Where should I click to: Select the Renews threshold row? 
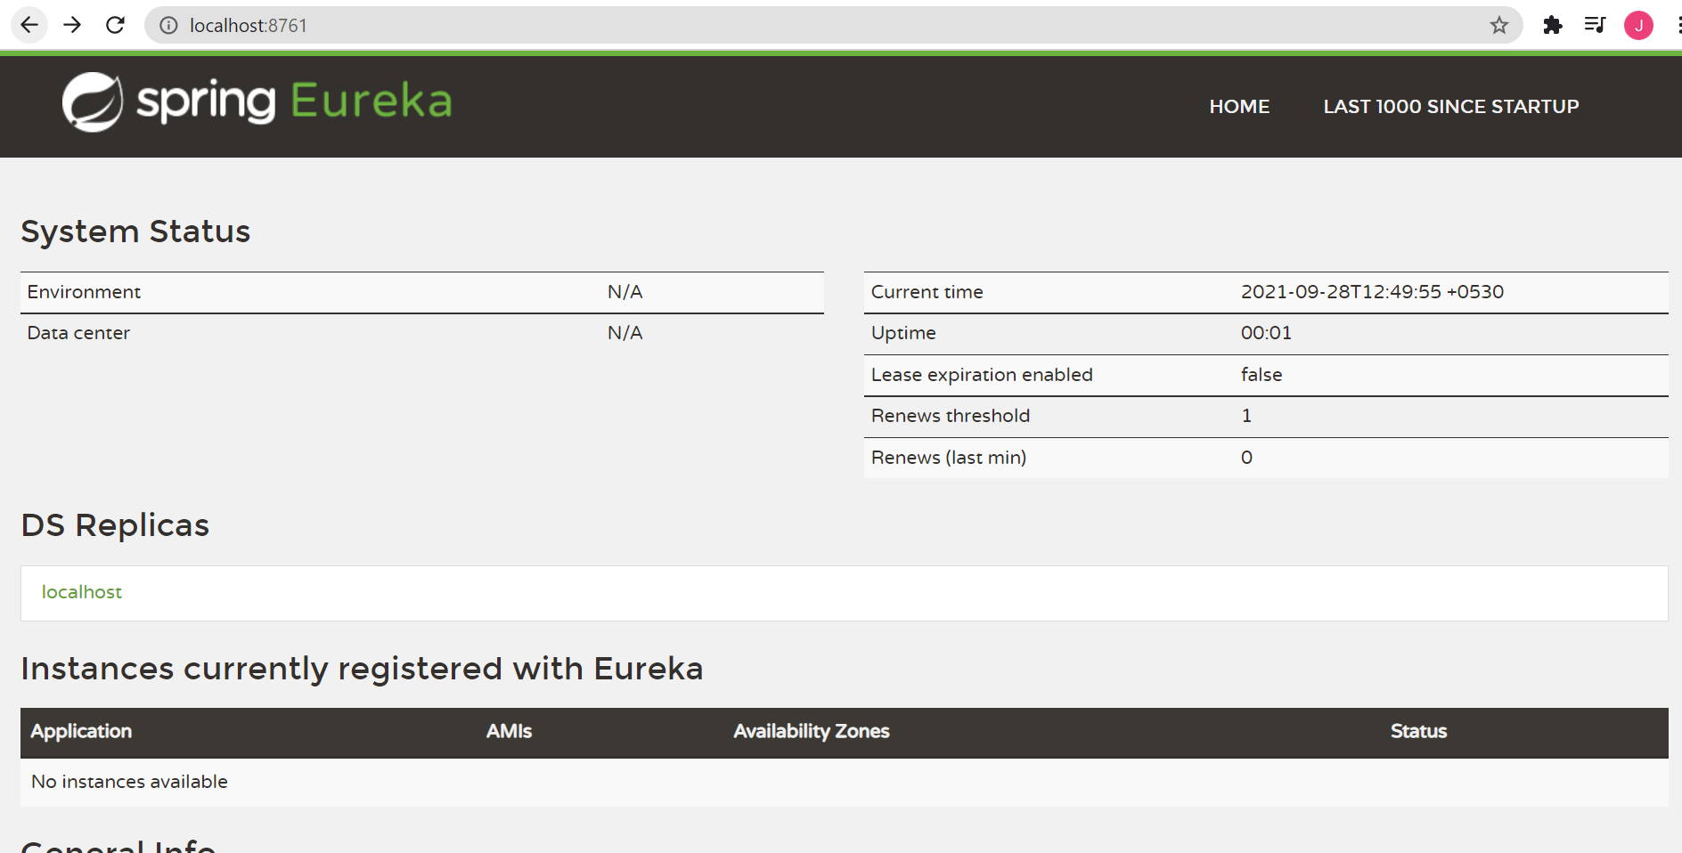point(951,416)
